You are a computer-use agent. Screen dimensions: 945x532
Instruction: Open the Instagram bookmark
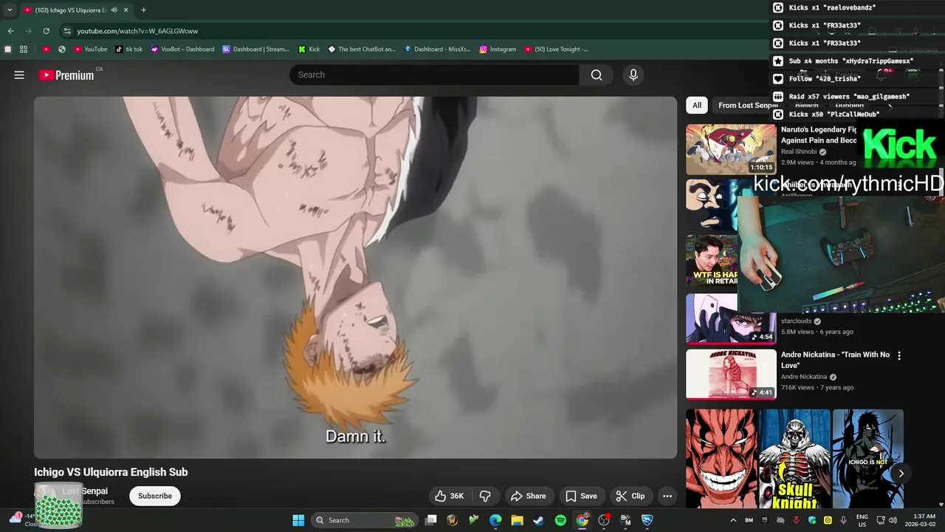(498, 50)
